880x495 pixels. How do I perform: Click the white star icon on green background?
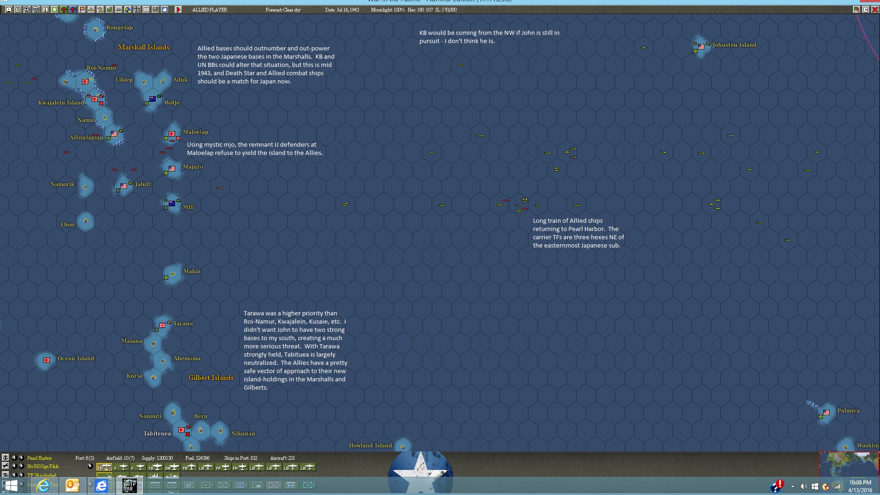coord(55,10)
